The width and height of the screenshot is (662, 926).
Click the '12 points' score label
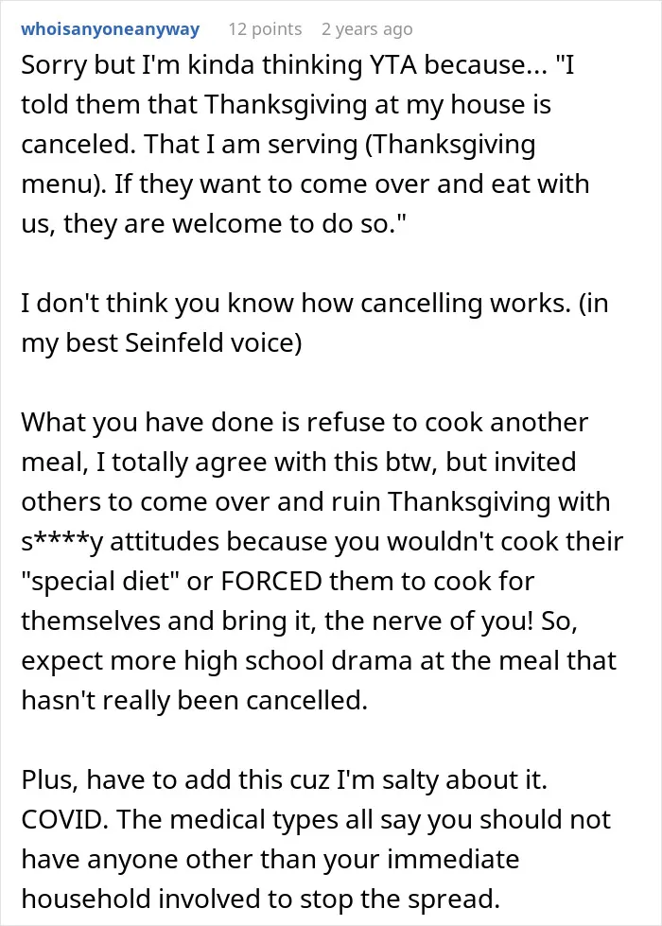point(265,29)
